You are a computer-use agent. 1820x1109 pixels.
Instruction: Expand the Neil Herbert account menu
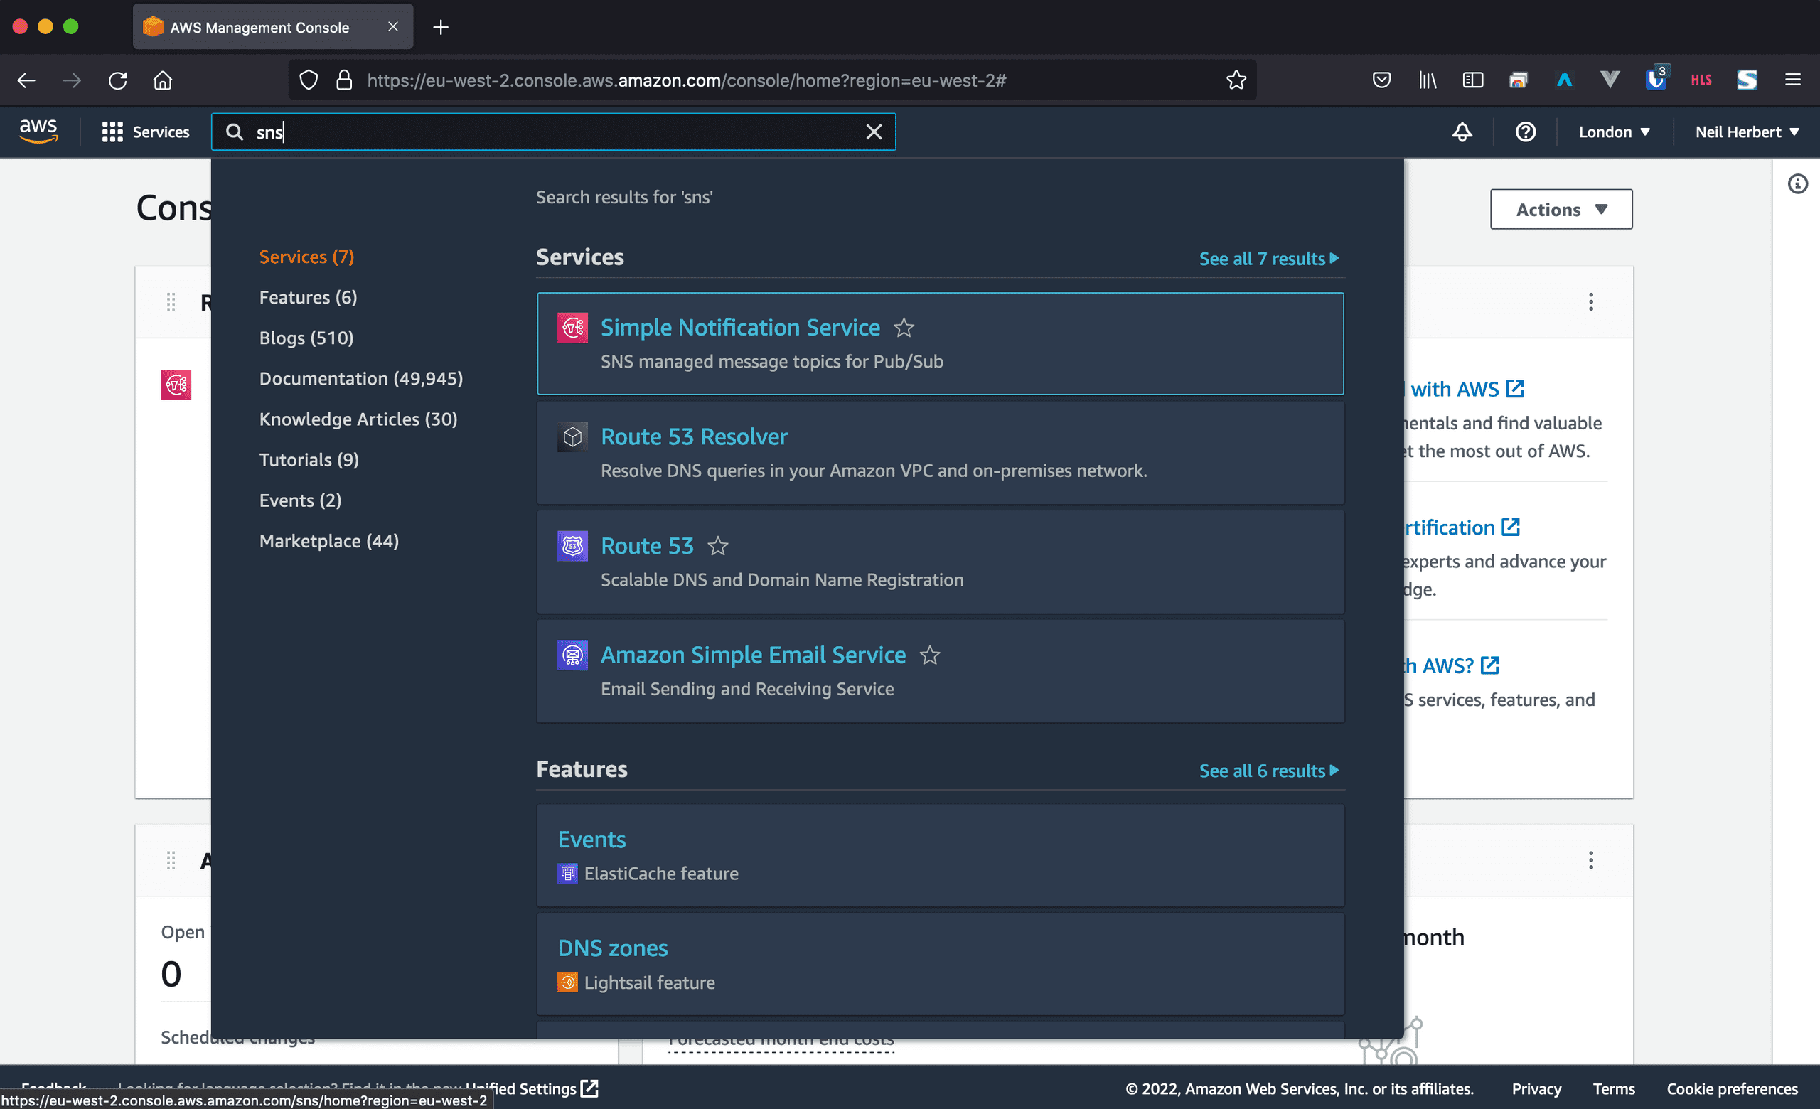click(x=1746, y=132)
